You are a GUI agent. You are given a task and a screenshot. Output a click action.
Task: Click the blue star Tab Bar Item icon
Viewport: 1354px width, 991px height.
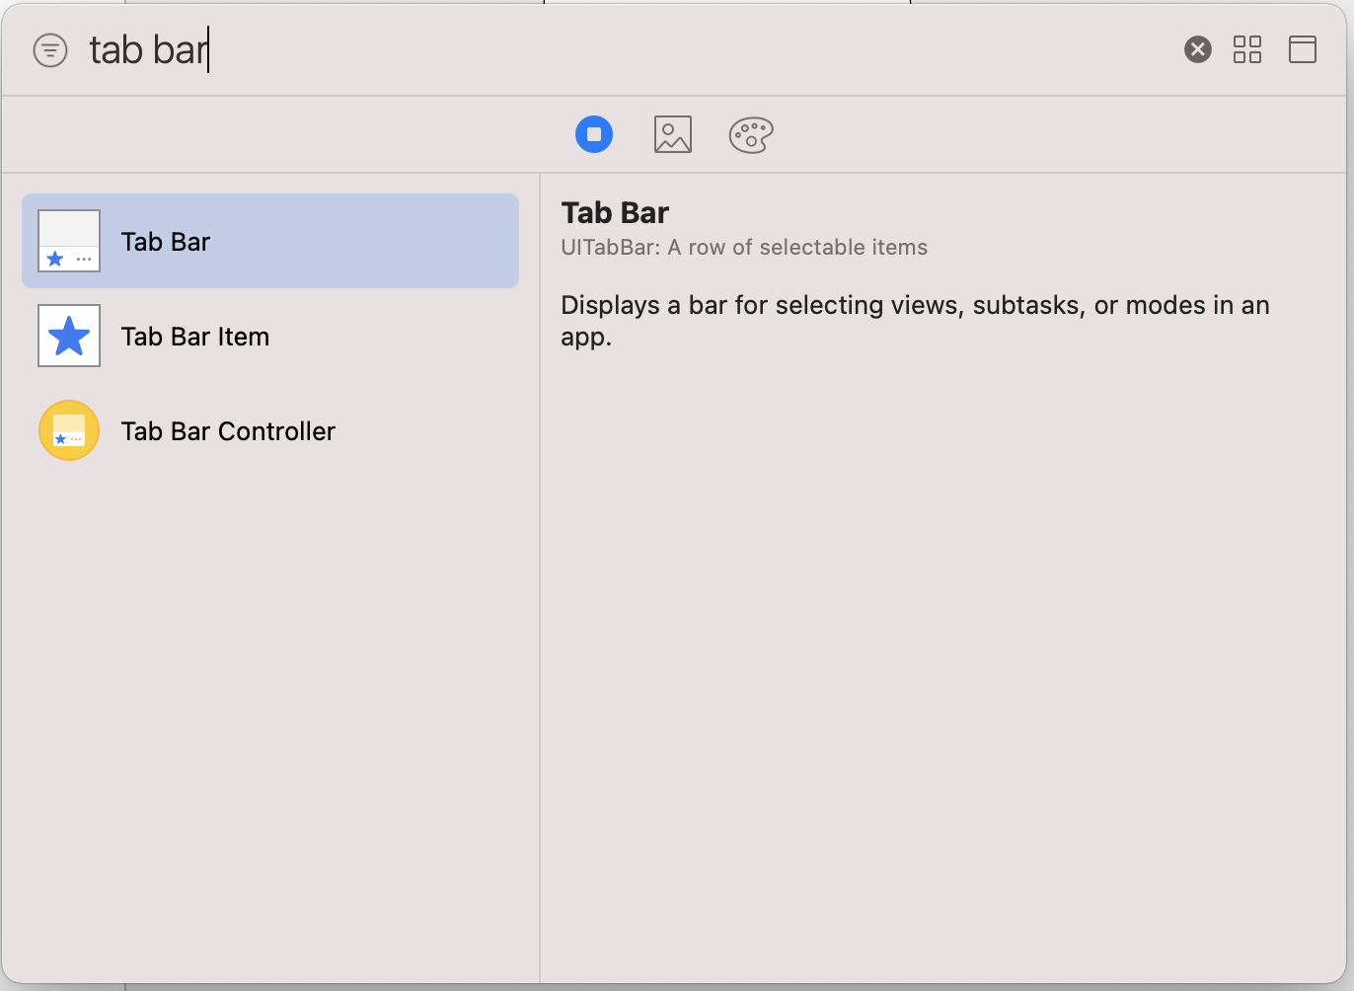pos(69,336)
